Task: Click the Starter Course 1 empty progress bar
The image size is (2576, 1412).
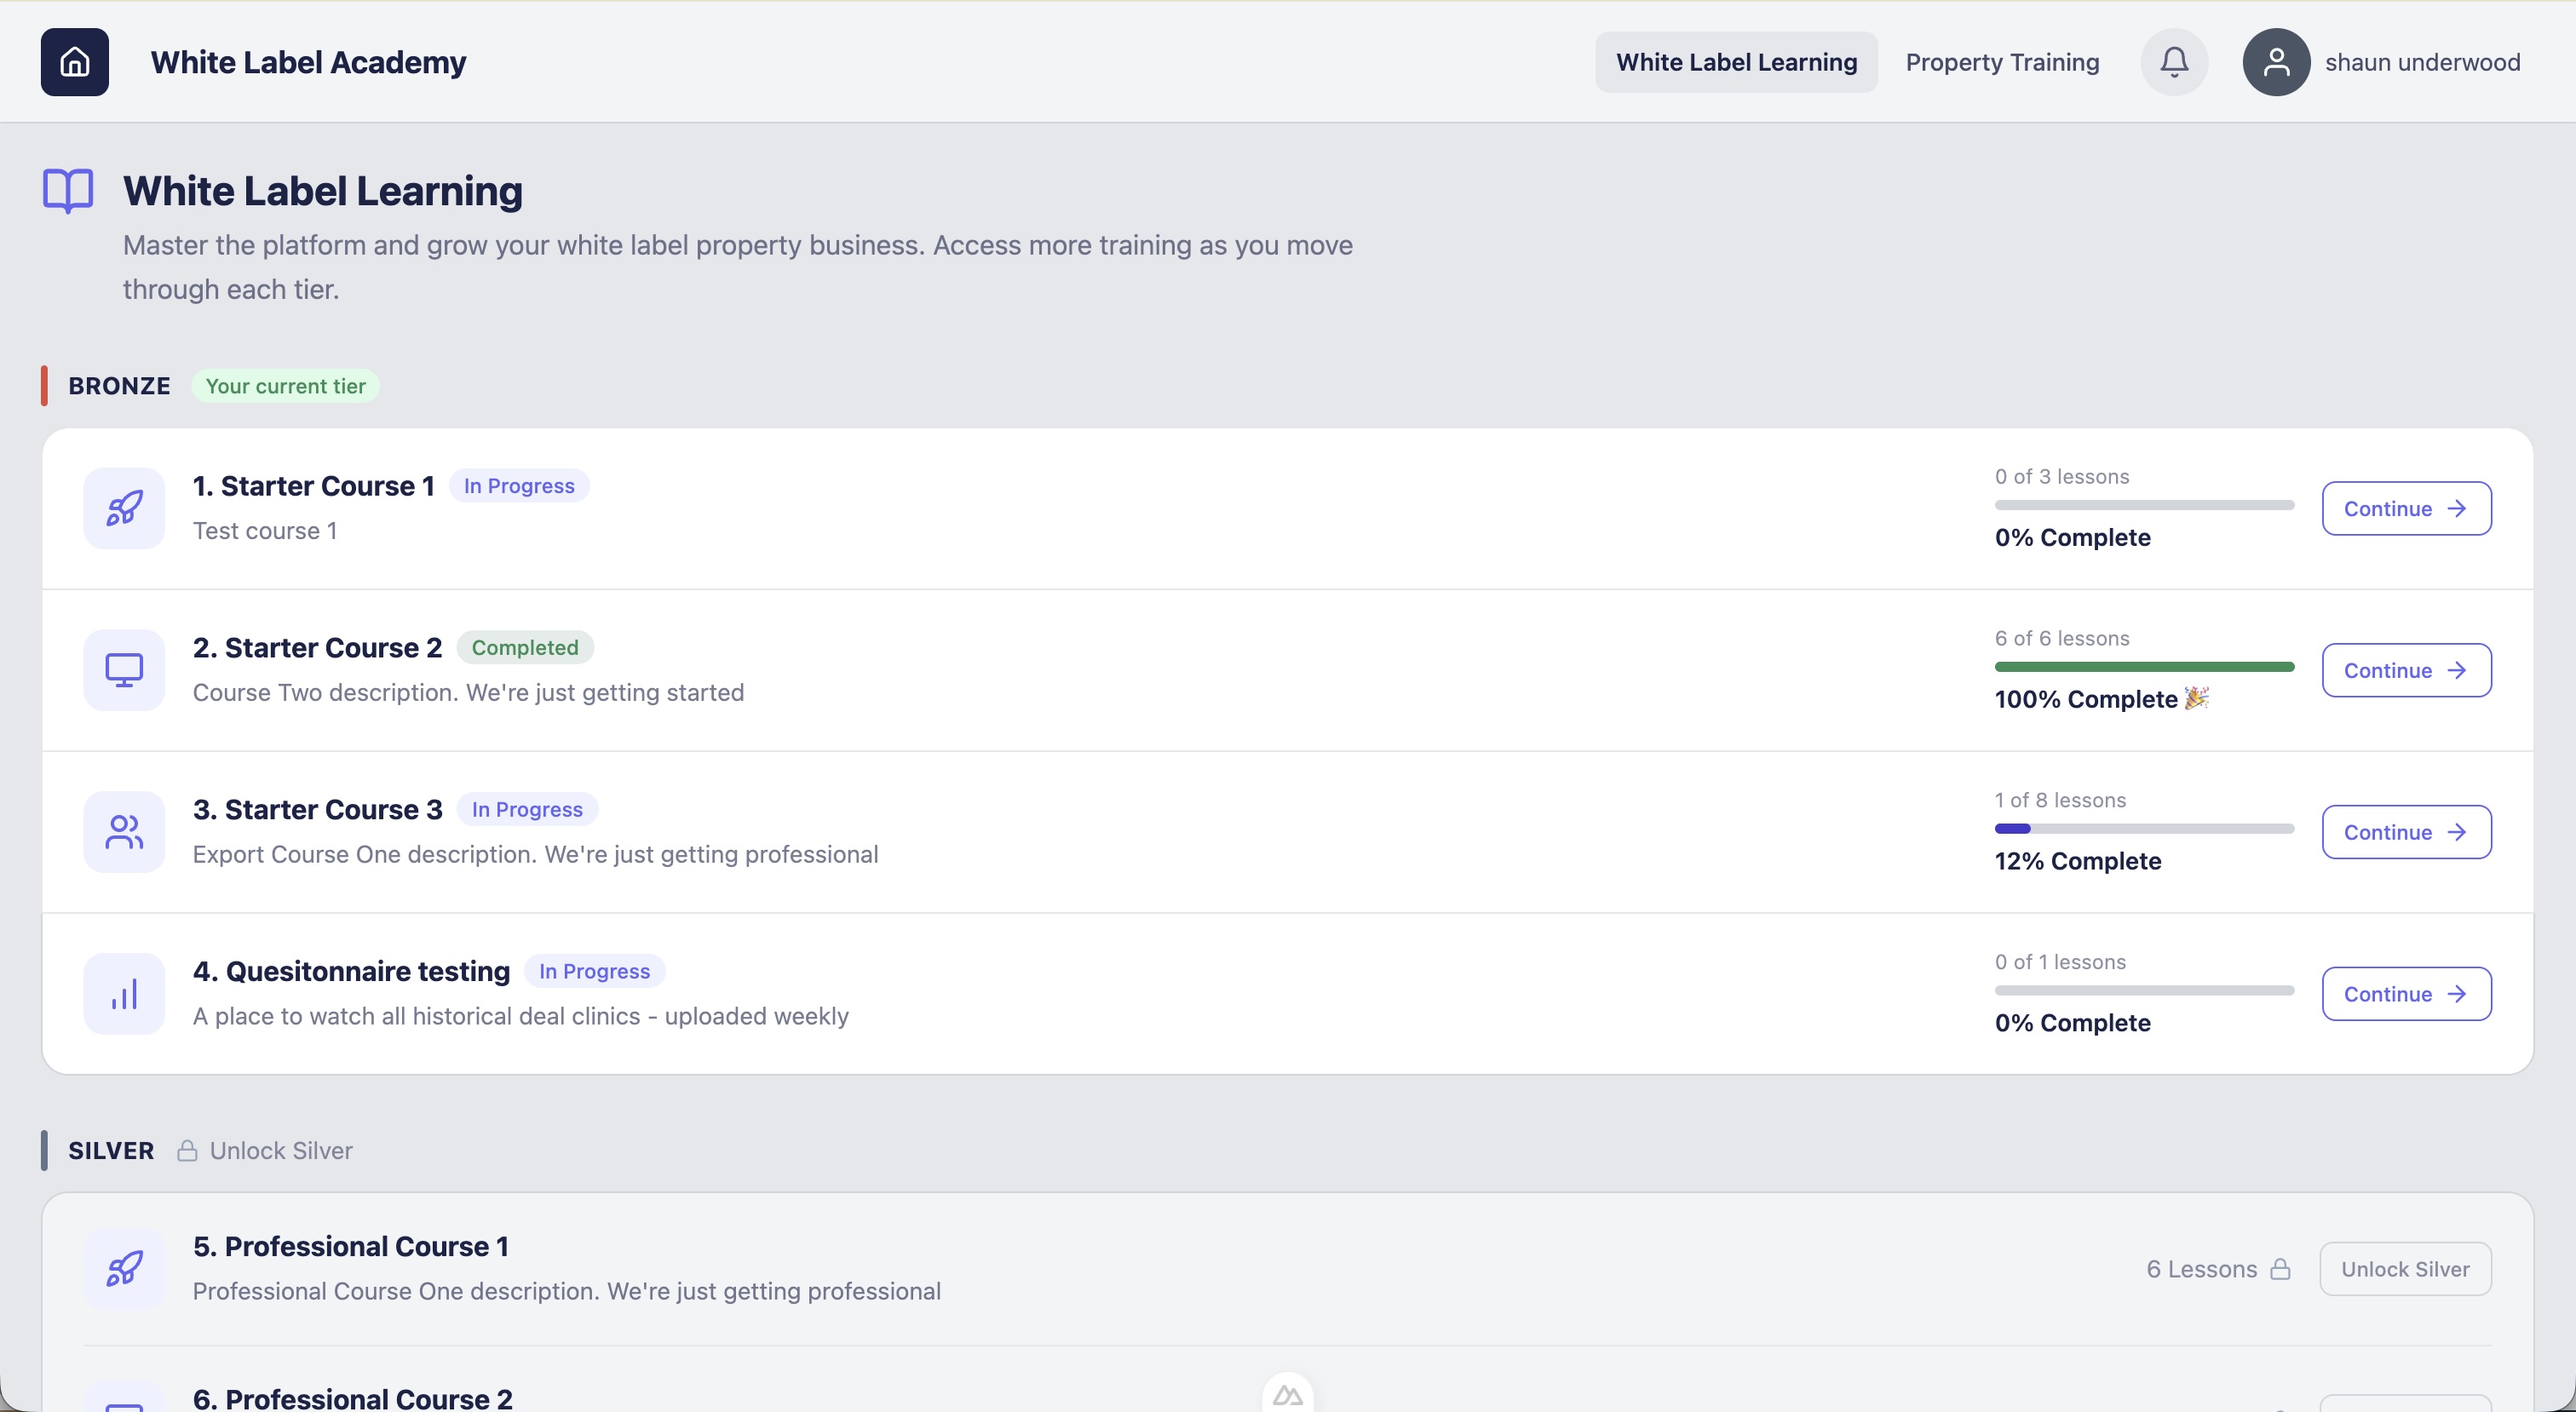Action: [x=2144, y=505]
